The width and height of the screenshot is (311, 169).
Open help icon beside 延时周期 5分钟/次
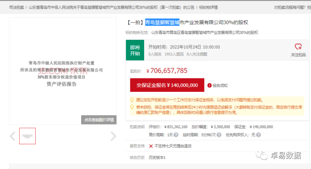(x=219, y=135)
